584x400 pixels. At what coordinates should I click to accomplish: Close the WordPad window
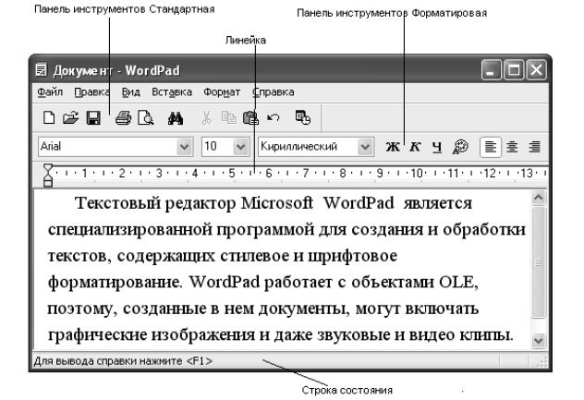[536, 69]
